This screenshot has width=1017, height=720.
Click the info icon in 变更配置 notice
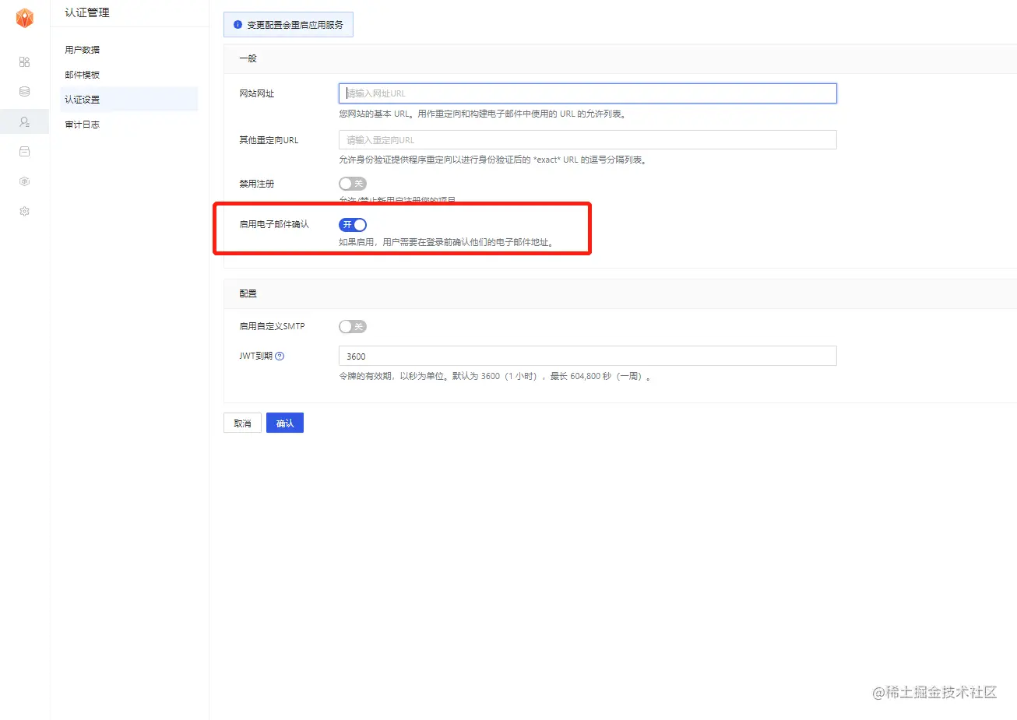coord(238,25)
